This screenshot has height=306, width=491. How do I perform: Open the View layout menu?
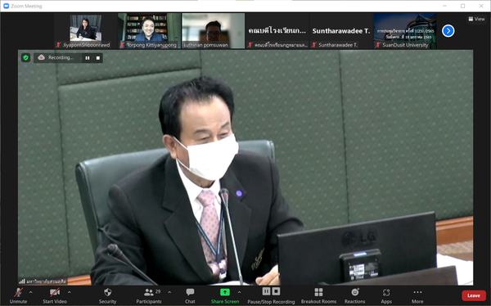click(476, 19)
